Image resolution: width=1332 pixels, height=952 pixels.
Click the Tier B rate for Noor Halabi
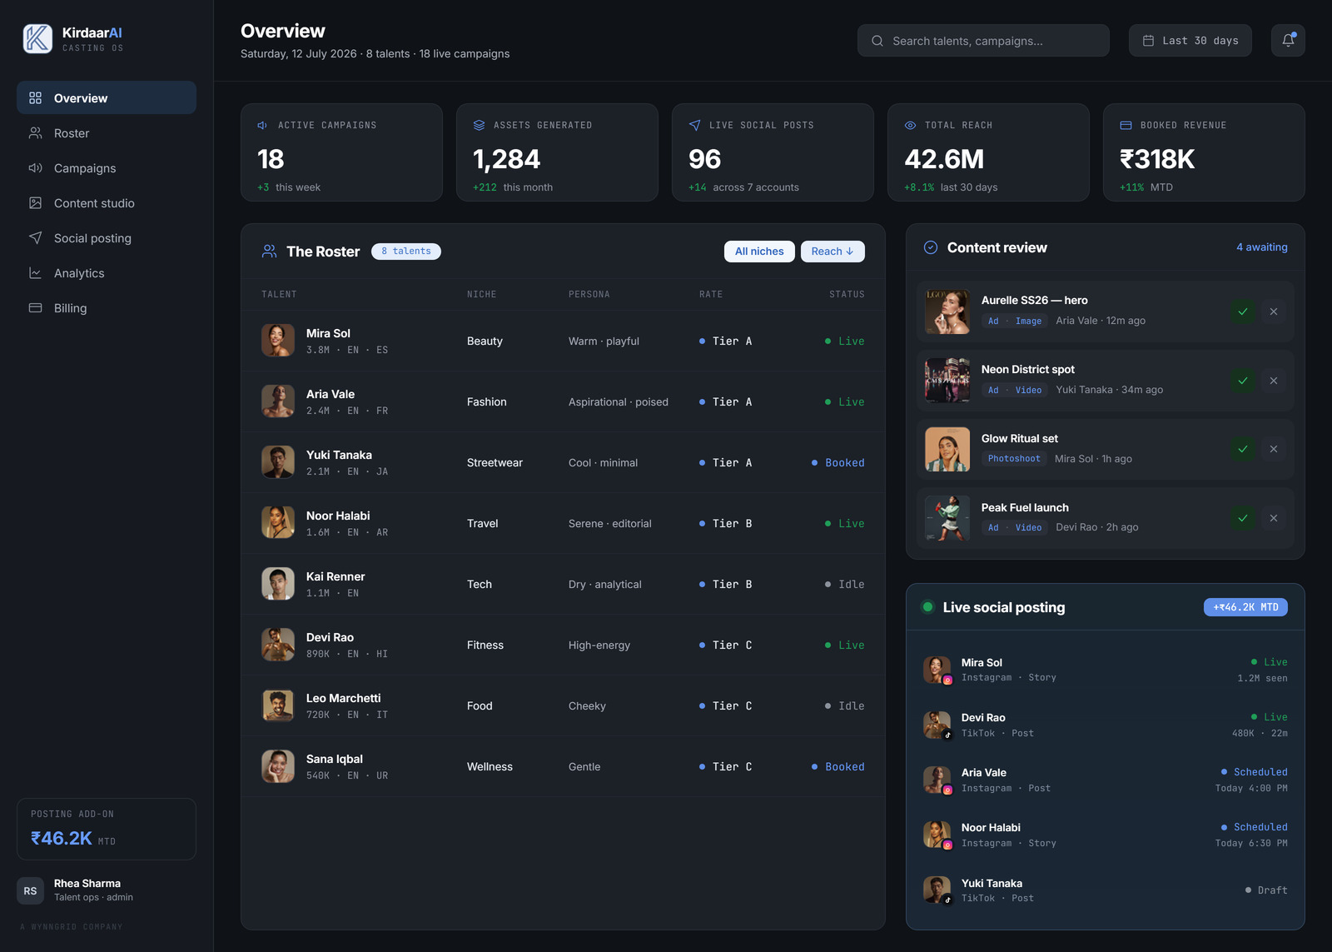click(x=726, y=523)
